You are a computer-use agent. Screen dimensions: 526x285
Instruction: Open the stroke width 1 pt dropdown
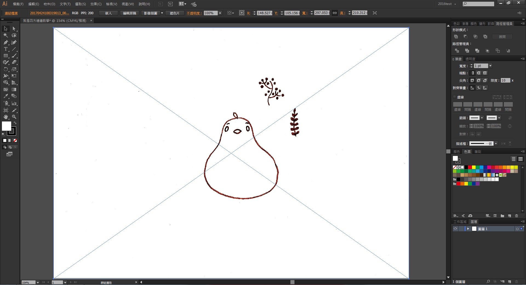(490, 66)
